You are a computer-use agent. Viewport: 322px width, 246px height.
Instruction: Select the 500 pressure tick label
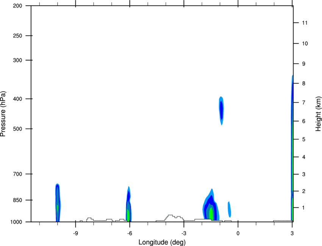tap(17, 129)
